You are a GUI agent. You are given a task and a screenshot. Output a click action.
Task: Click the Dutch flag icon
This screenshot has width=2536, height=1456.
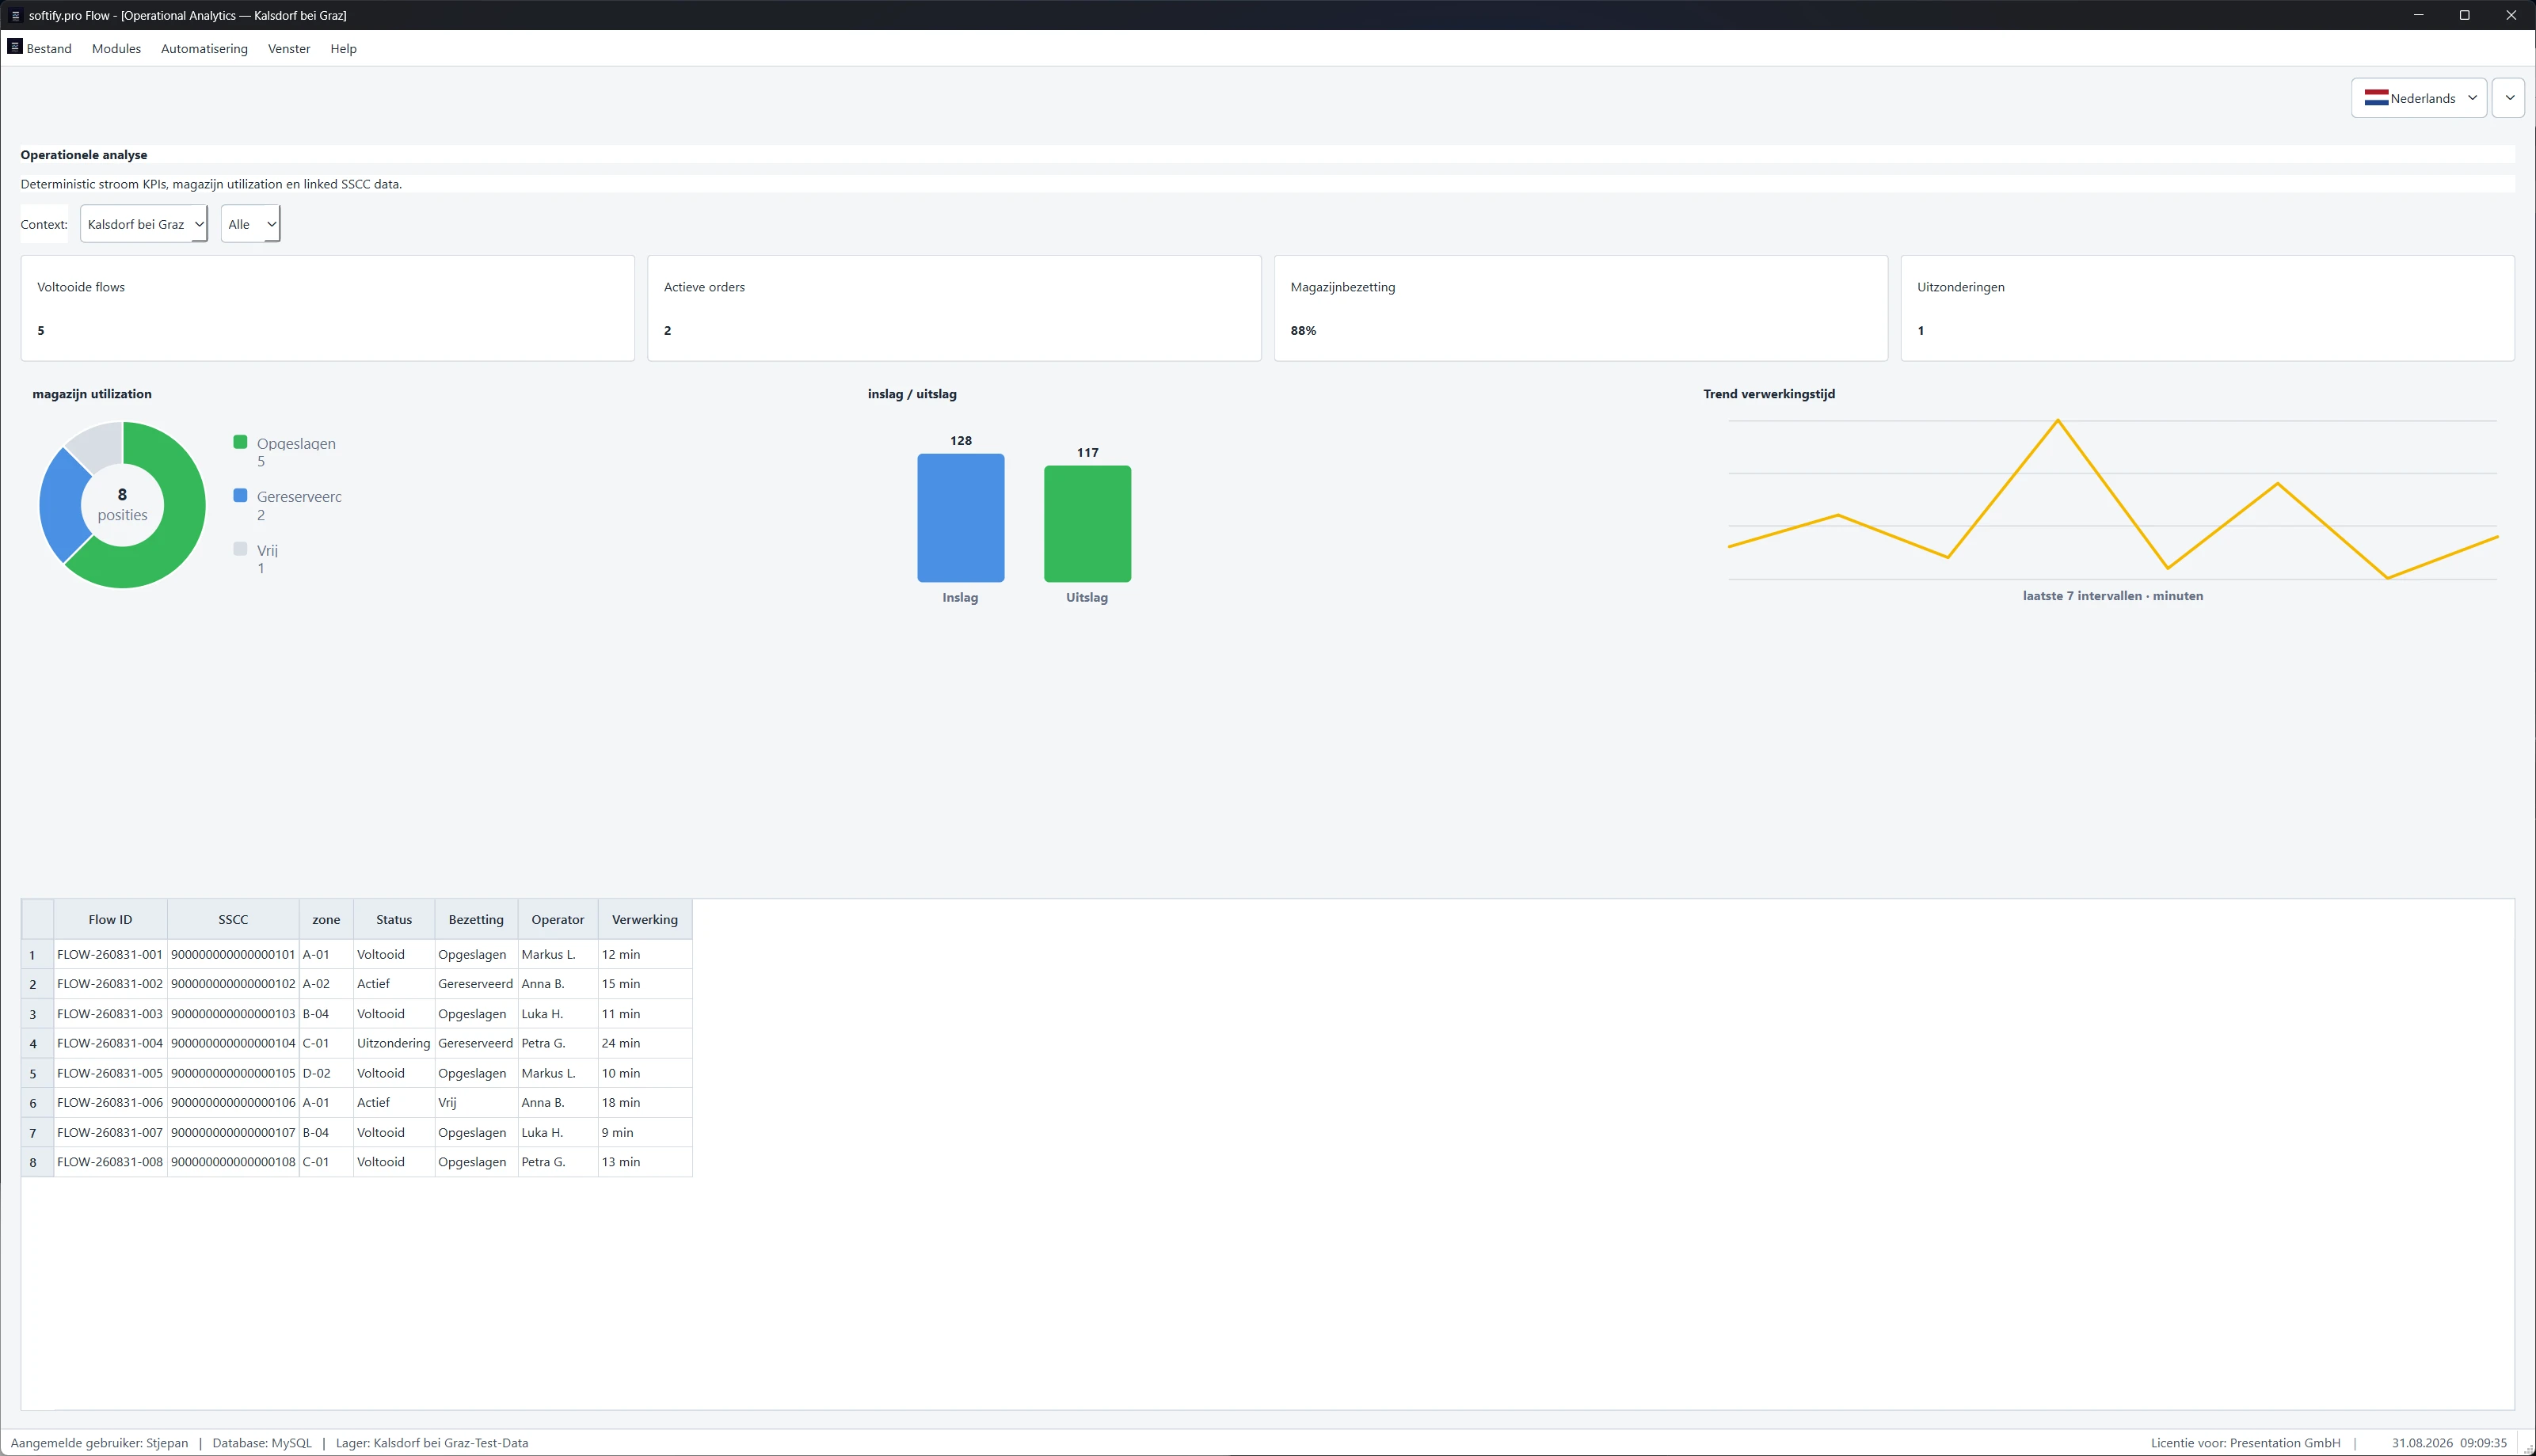click(2376, 98)
